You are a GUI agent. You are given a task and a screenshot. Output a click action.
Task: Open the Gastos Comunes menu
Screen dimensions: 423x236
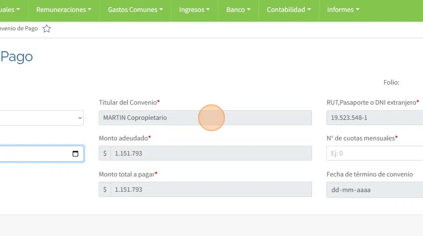pos(135,10)
